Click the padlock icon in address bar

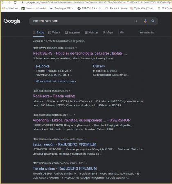click(23, 2)
